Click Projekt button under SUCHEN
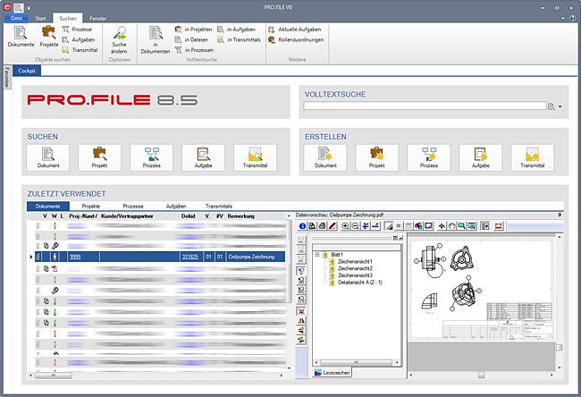581x397 pixels. click(100, 158)
